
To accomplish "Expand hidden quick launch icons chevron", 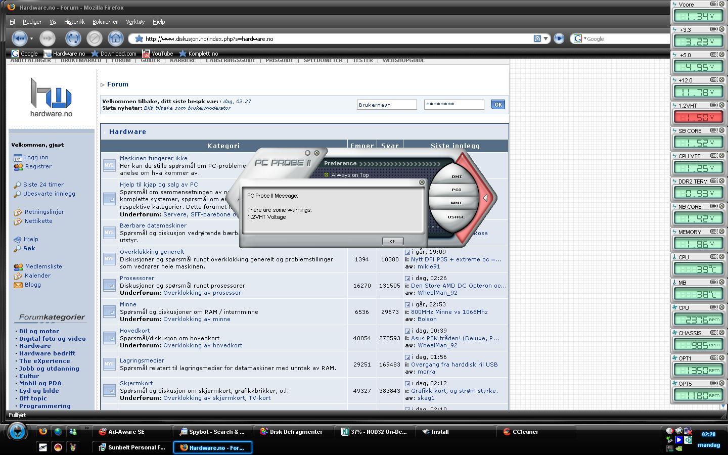I will coord(86,428).
